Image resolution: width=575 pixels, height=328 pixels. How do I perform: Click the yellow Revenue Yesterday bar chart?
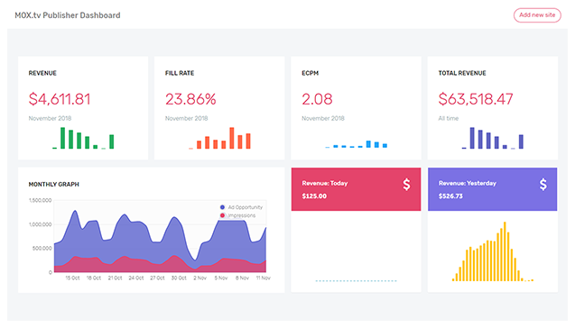(493, 251)
